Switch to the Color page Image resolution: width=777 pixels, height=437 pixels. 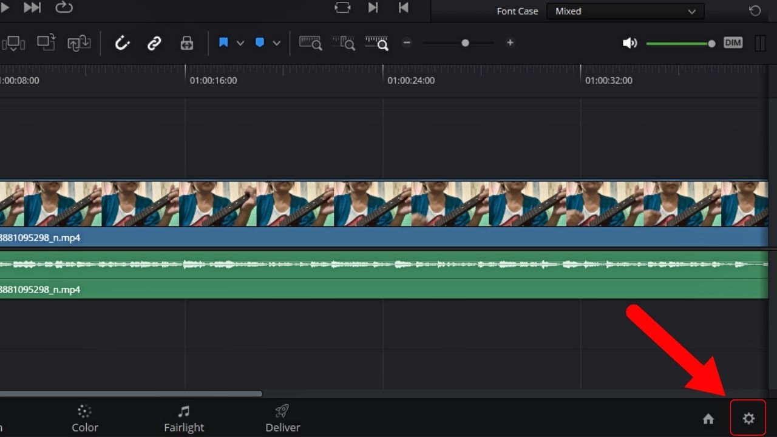tap(84, 418)
